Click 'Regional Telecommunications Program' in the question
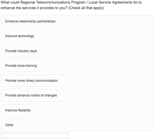The image size is (154, 140). coord(53,2)
